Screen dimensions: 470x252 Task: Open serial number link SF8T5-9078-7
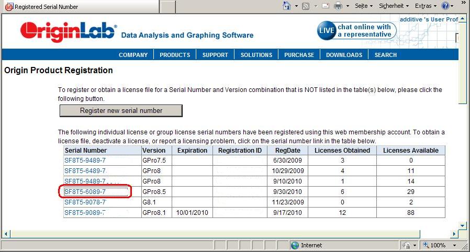pos(85,202)
